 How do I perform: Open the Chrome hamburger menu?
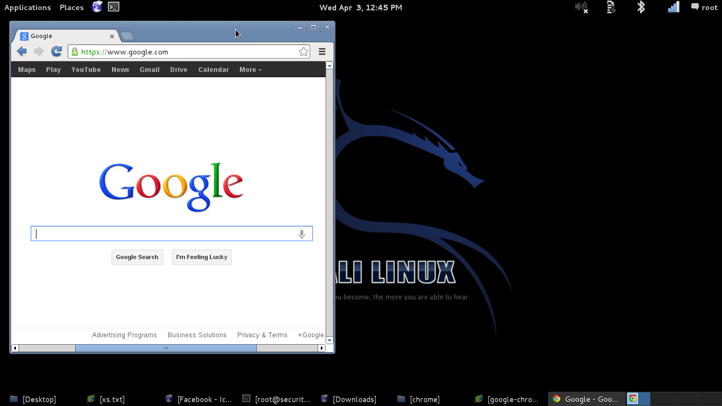pyautogui.click(x=322, y=51)
